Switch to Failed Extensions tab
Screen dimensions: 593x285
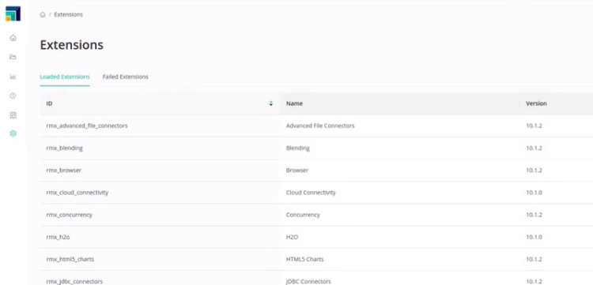coord(125,77)
